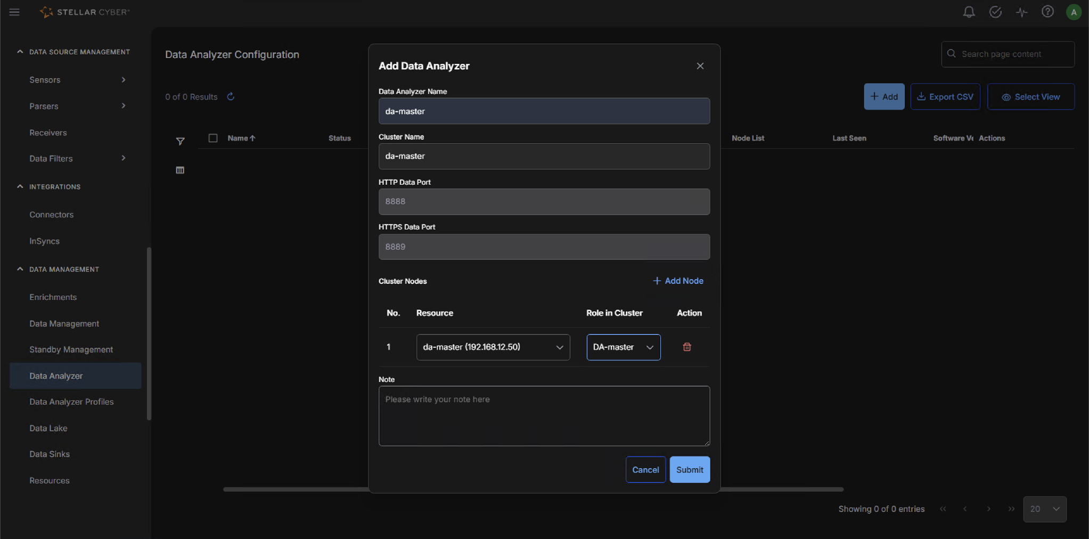Click the Stellar Cyber logo
This screenshot has width=1089, height=539.
[85, 12]
